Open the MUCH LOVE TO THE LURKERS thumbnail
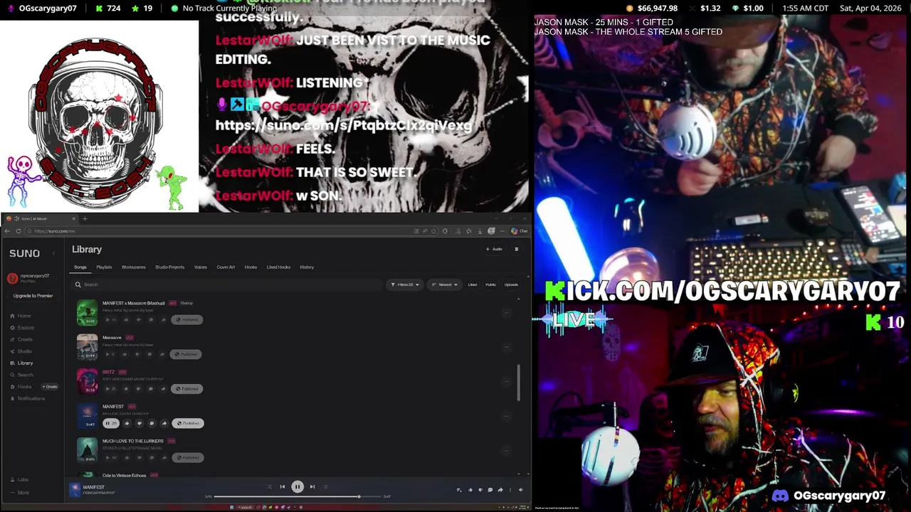911x512 pixels. click(87, 450)
